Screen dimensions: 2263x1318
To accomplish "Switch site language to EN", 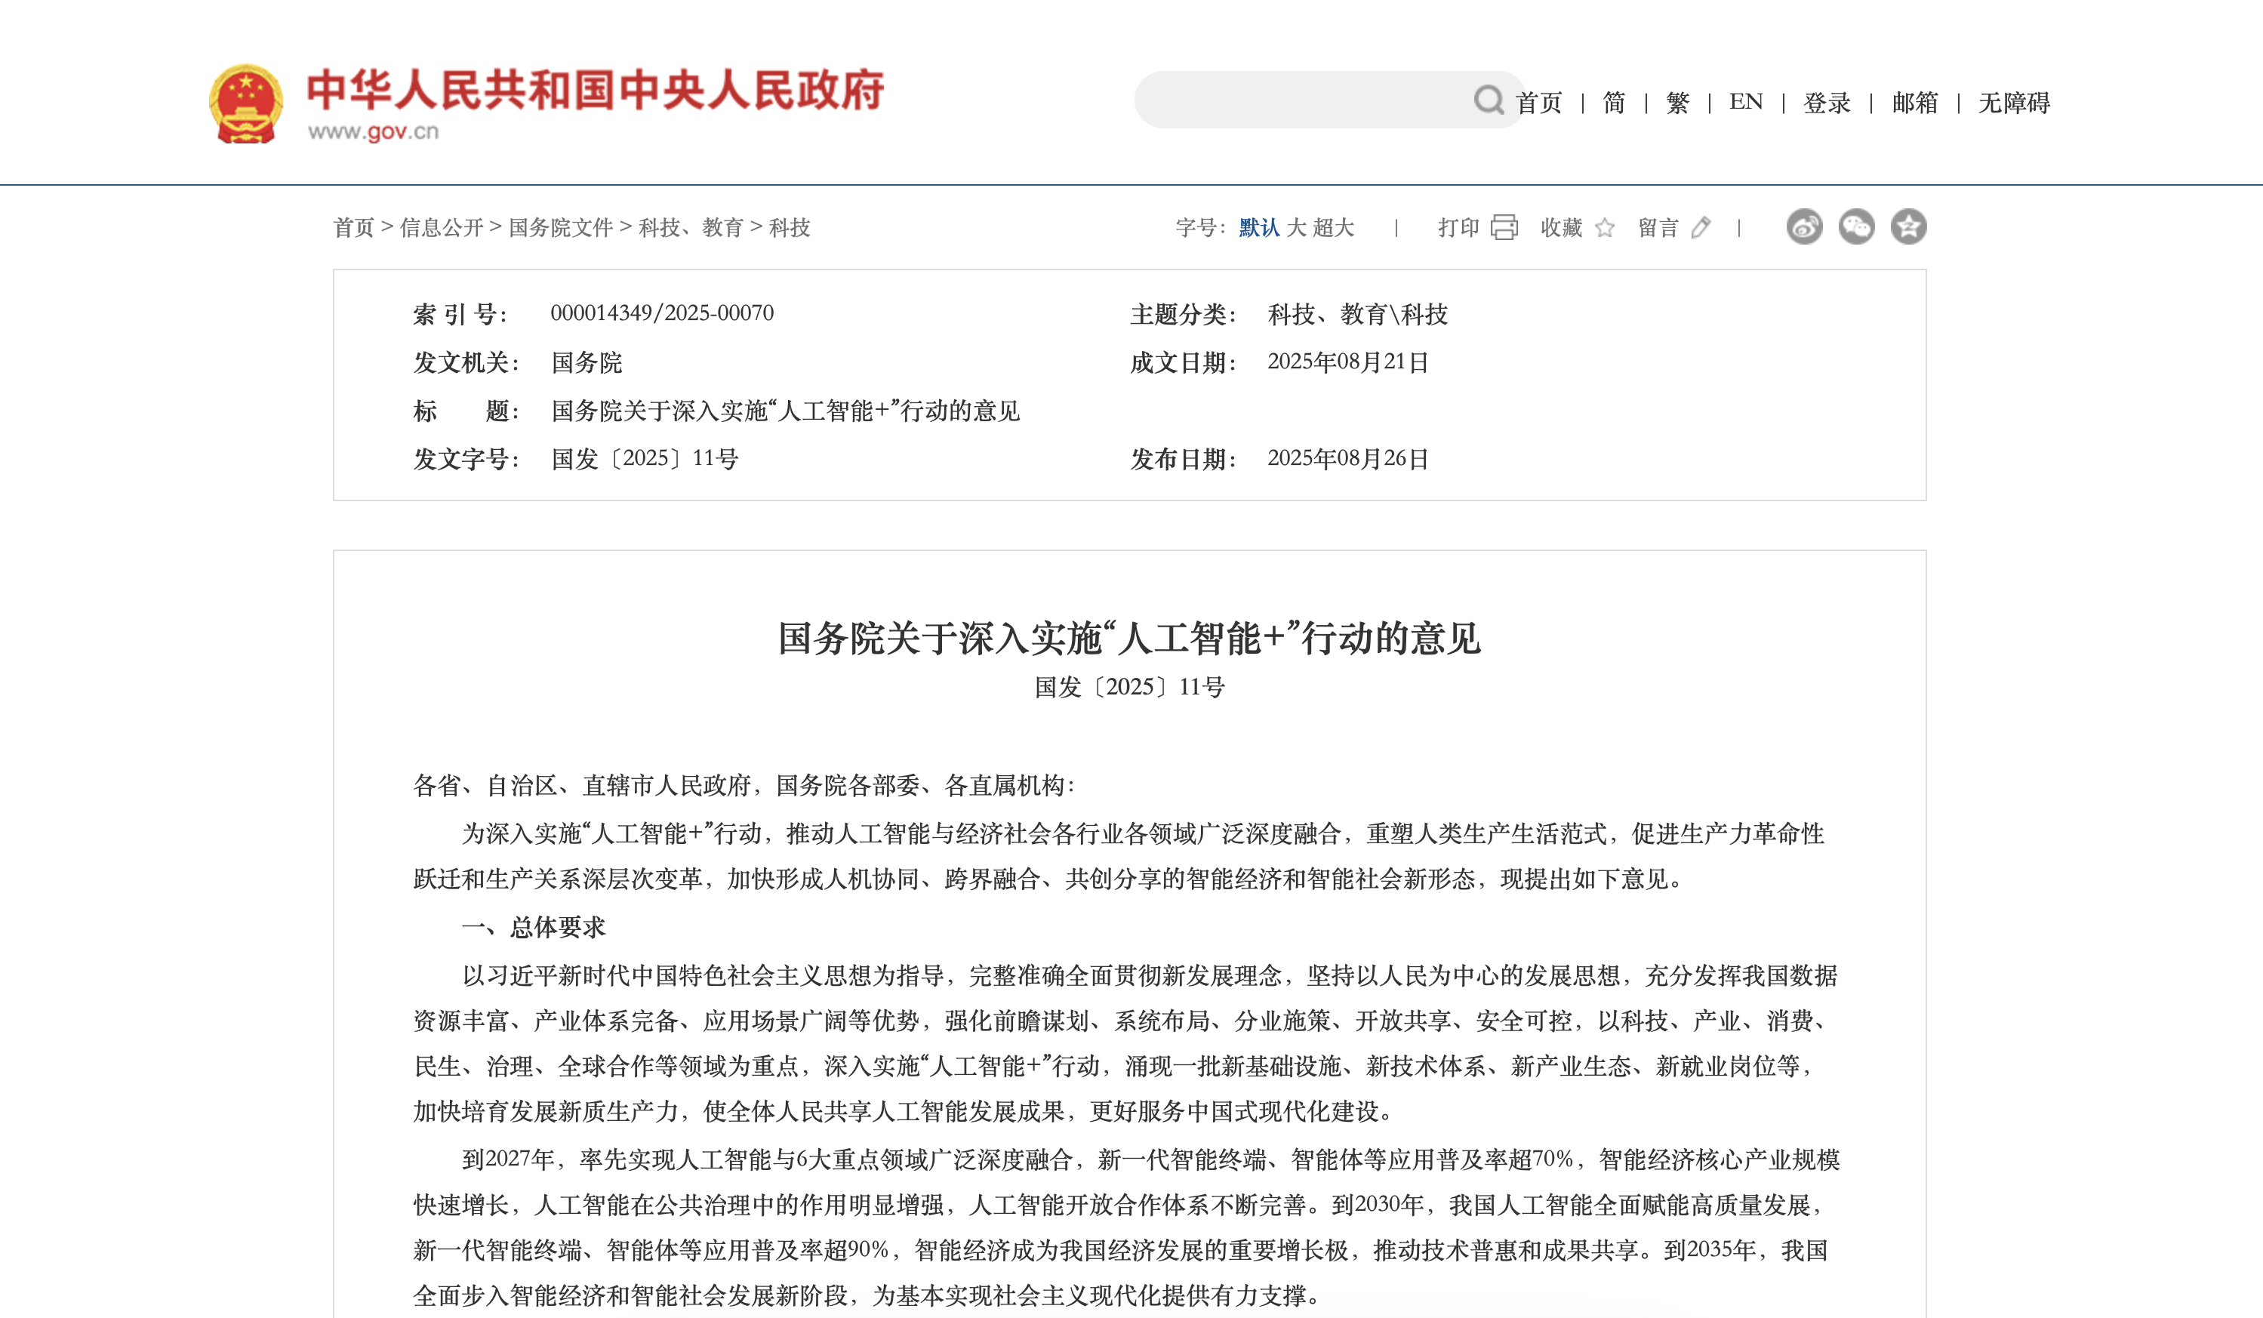I will click(x=1746, y=101).
